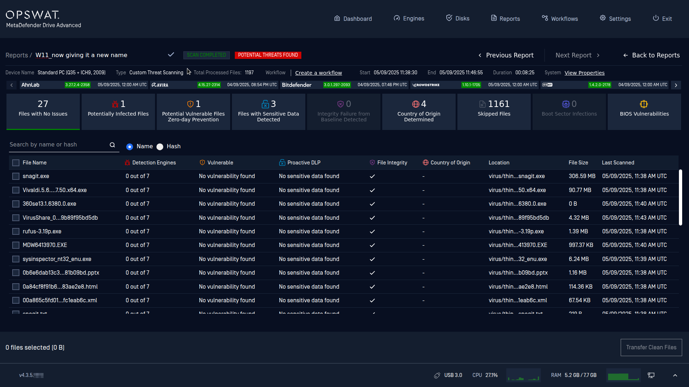Click the USB 3.0 status icon

pos(437,375)
